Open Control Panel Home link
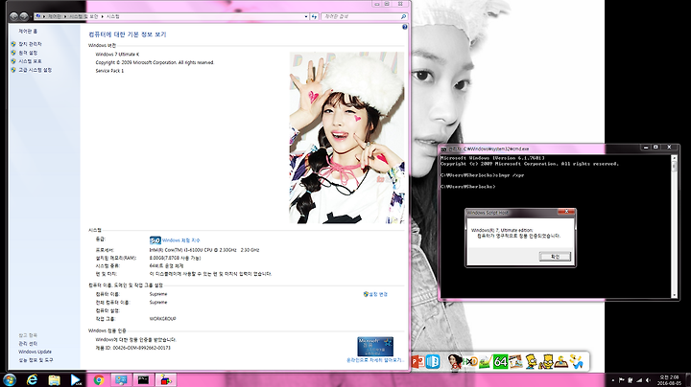Screen dimensions: 691x387 [28, 32]
